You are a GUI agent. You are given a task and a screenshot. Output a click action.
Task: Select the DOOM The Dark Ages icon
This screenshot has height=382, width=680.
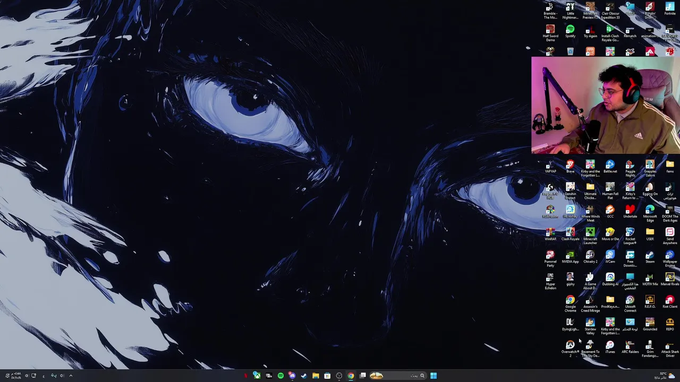670,214
